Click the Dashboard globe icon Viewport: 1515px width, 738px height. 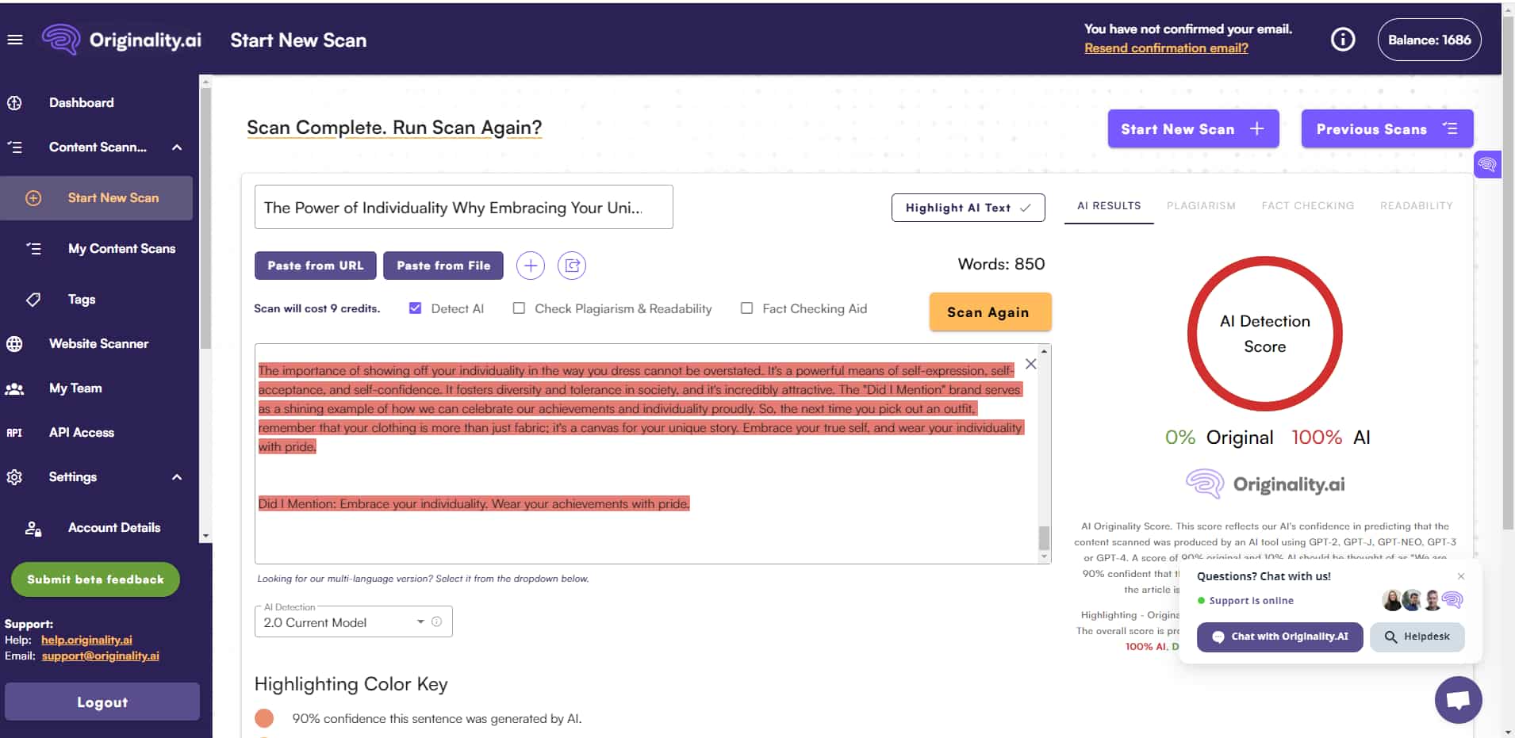click(x=14, y=103)
